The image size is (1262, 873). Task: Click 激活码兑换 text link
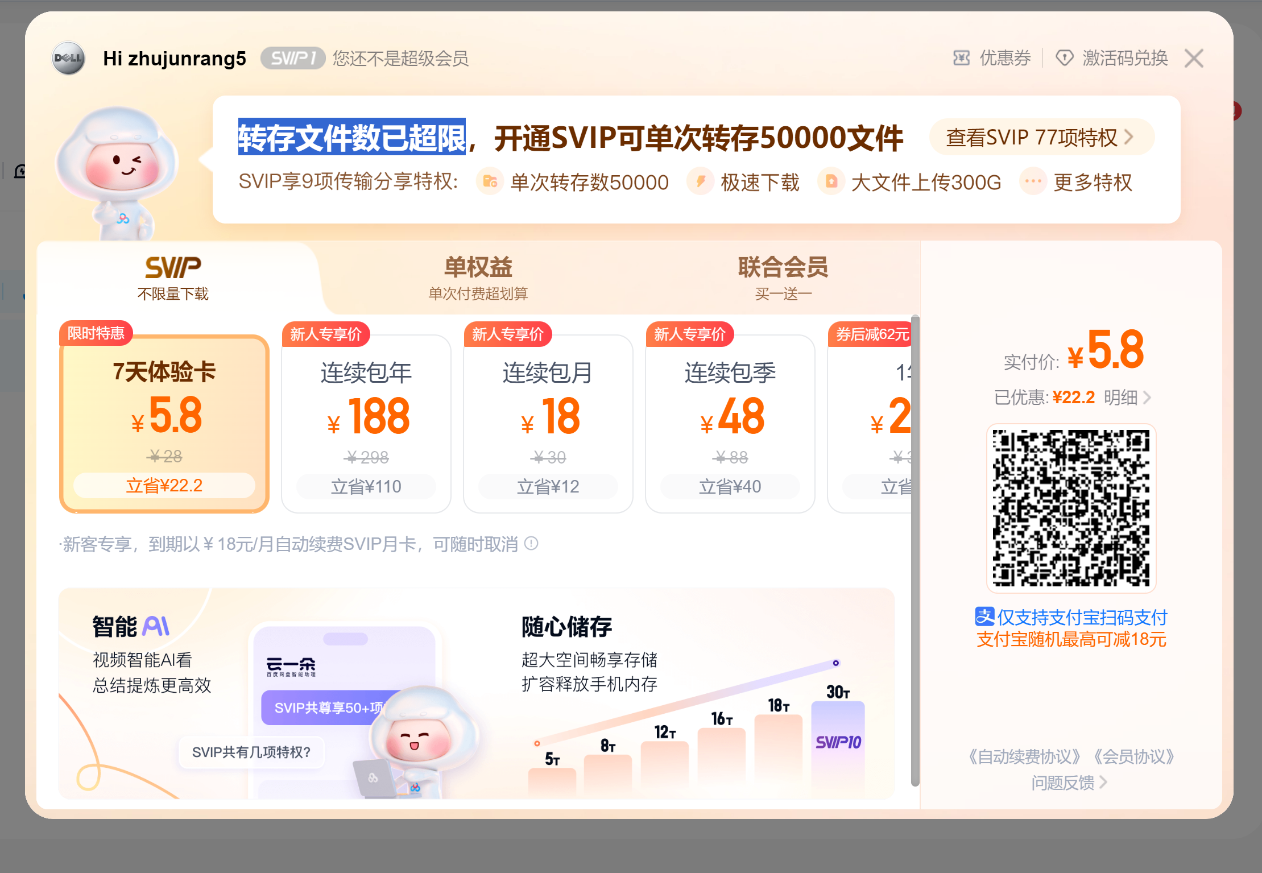pyautogui.click(x=1125, y=58)
